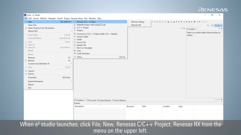Viewport: 241px width, 135px height.
Task: Open the Renesas Views menu
Action: tap(77, 18)
